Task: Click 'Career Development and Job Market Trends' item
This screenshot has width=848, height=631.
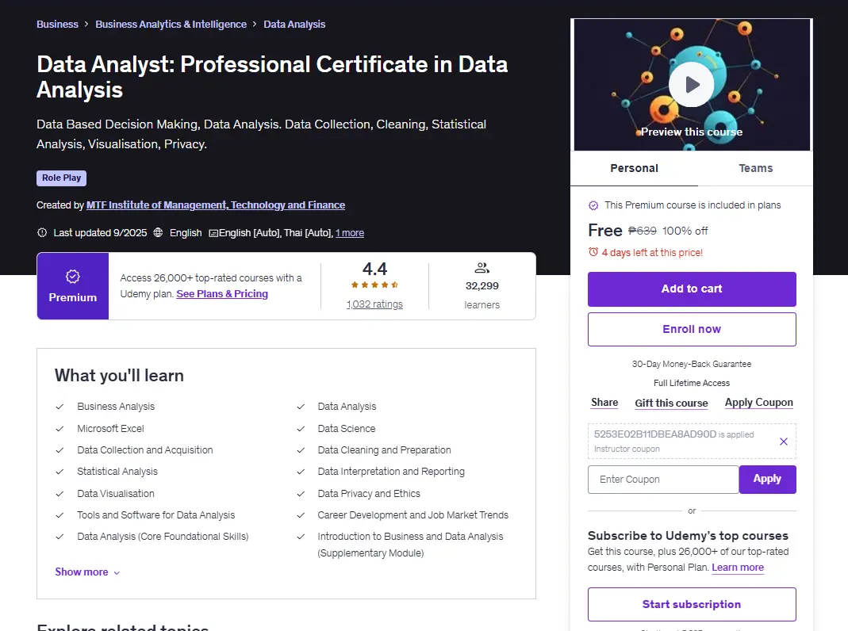Action: pos(412,514)
